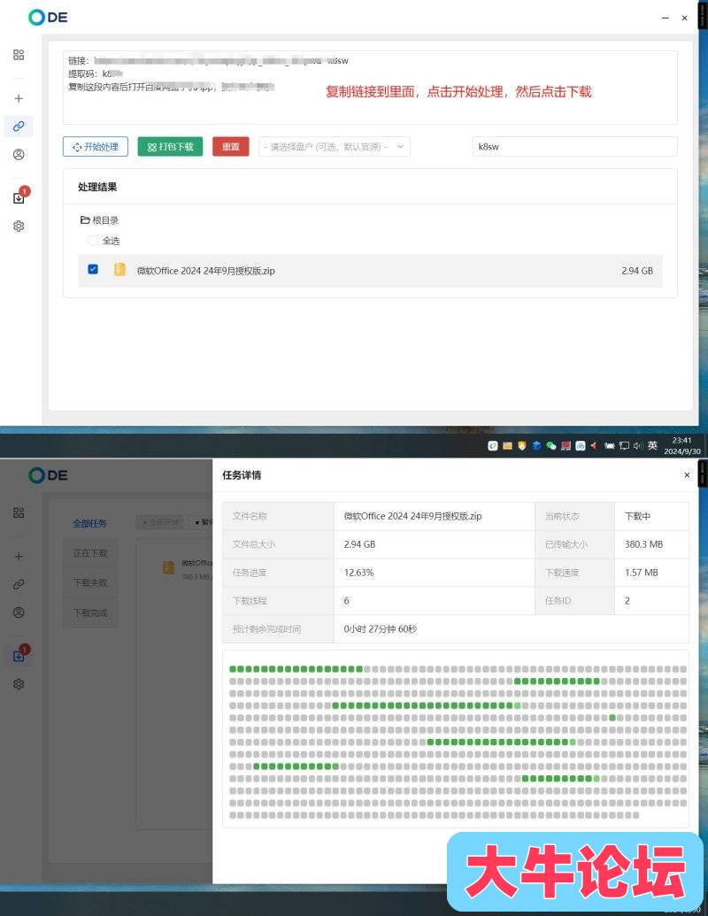Click into the share link text area
The width and height of the screenshot is (708, 916).
(x=370, y=88)
